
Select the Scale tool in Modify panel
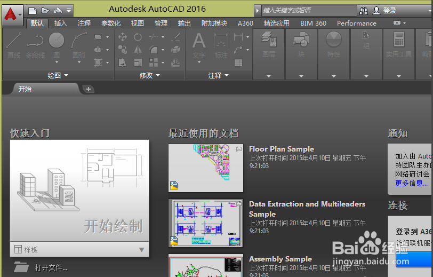click(x=138, y=63)
